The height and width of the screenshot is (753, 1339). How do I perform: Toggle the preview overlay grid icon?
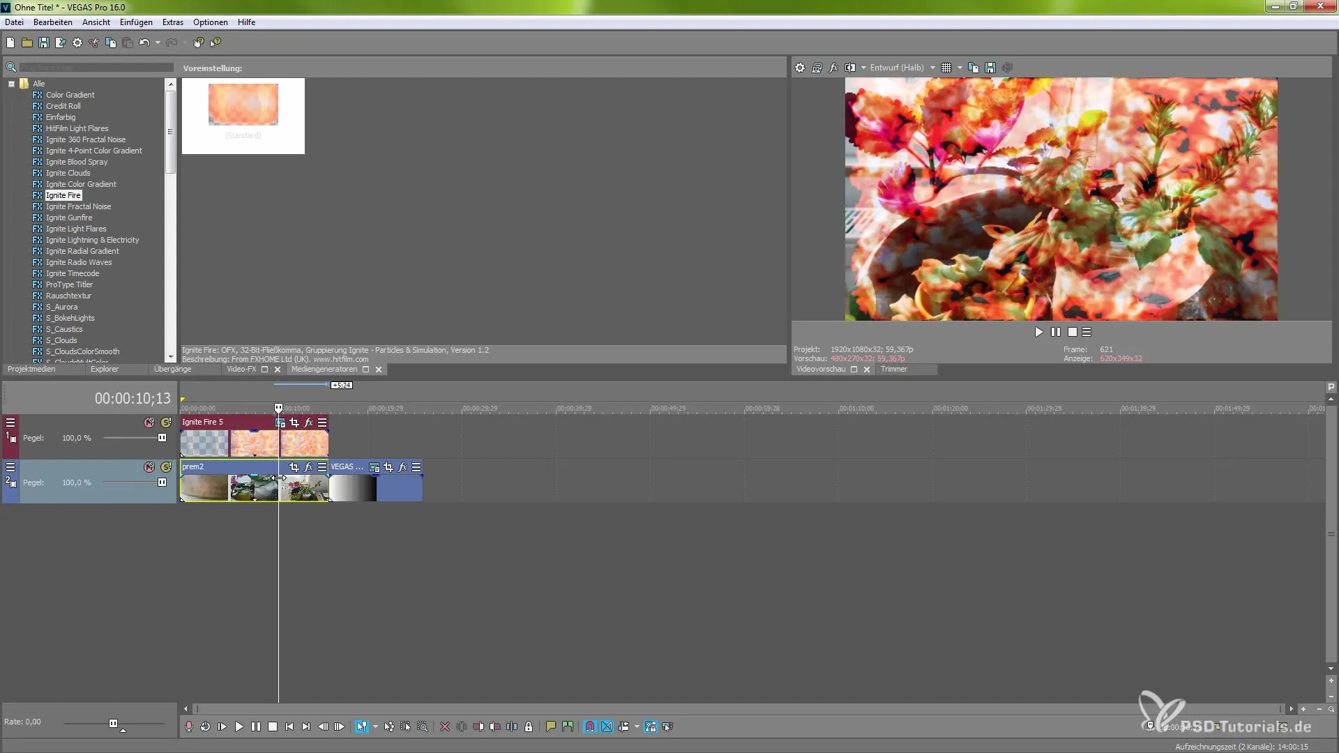click(946, 68)
